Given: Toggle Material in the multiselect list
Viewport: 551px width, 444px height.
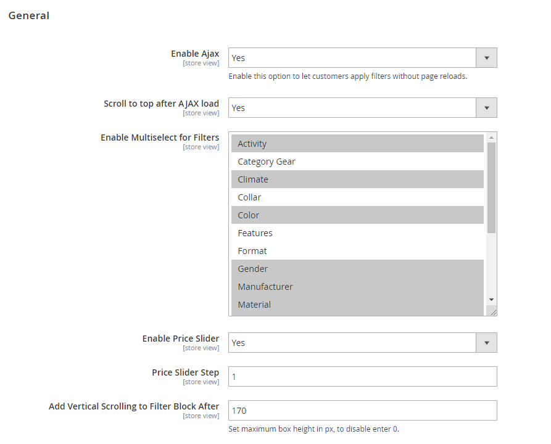Looking at the screenshot, I should tap(357, 305).
